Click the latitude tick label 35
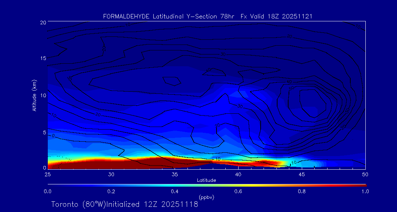397x212 pixels. 175,174
